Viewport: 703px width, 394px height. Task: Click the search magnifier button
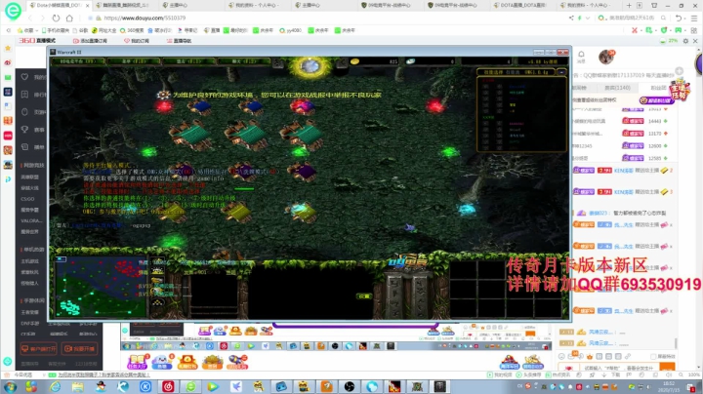(663, 18)
